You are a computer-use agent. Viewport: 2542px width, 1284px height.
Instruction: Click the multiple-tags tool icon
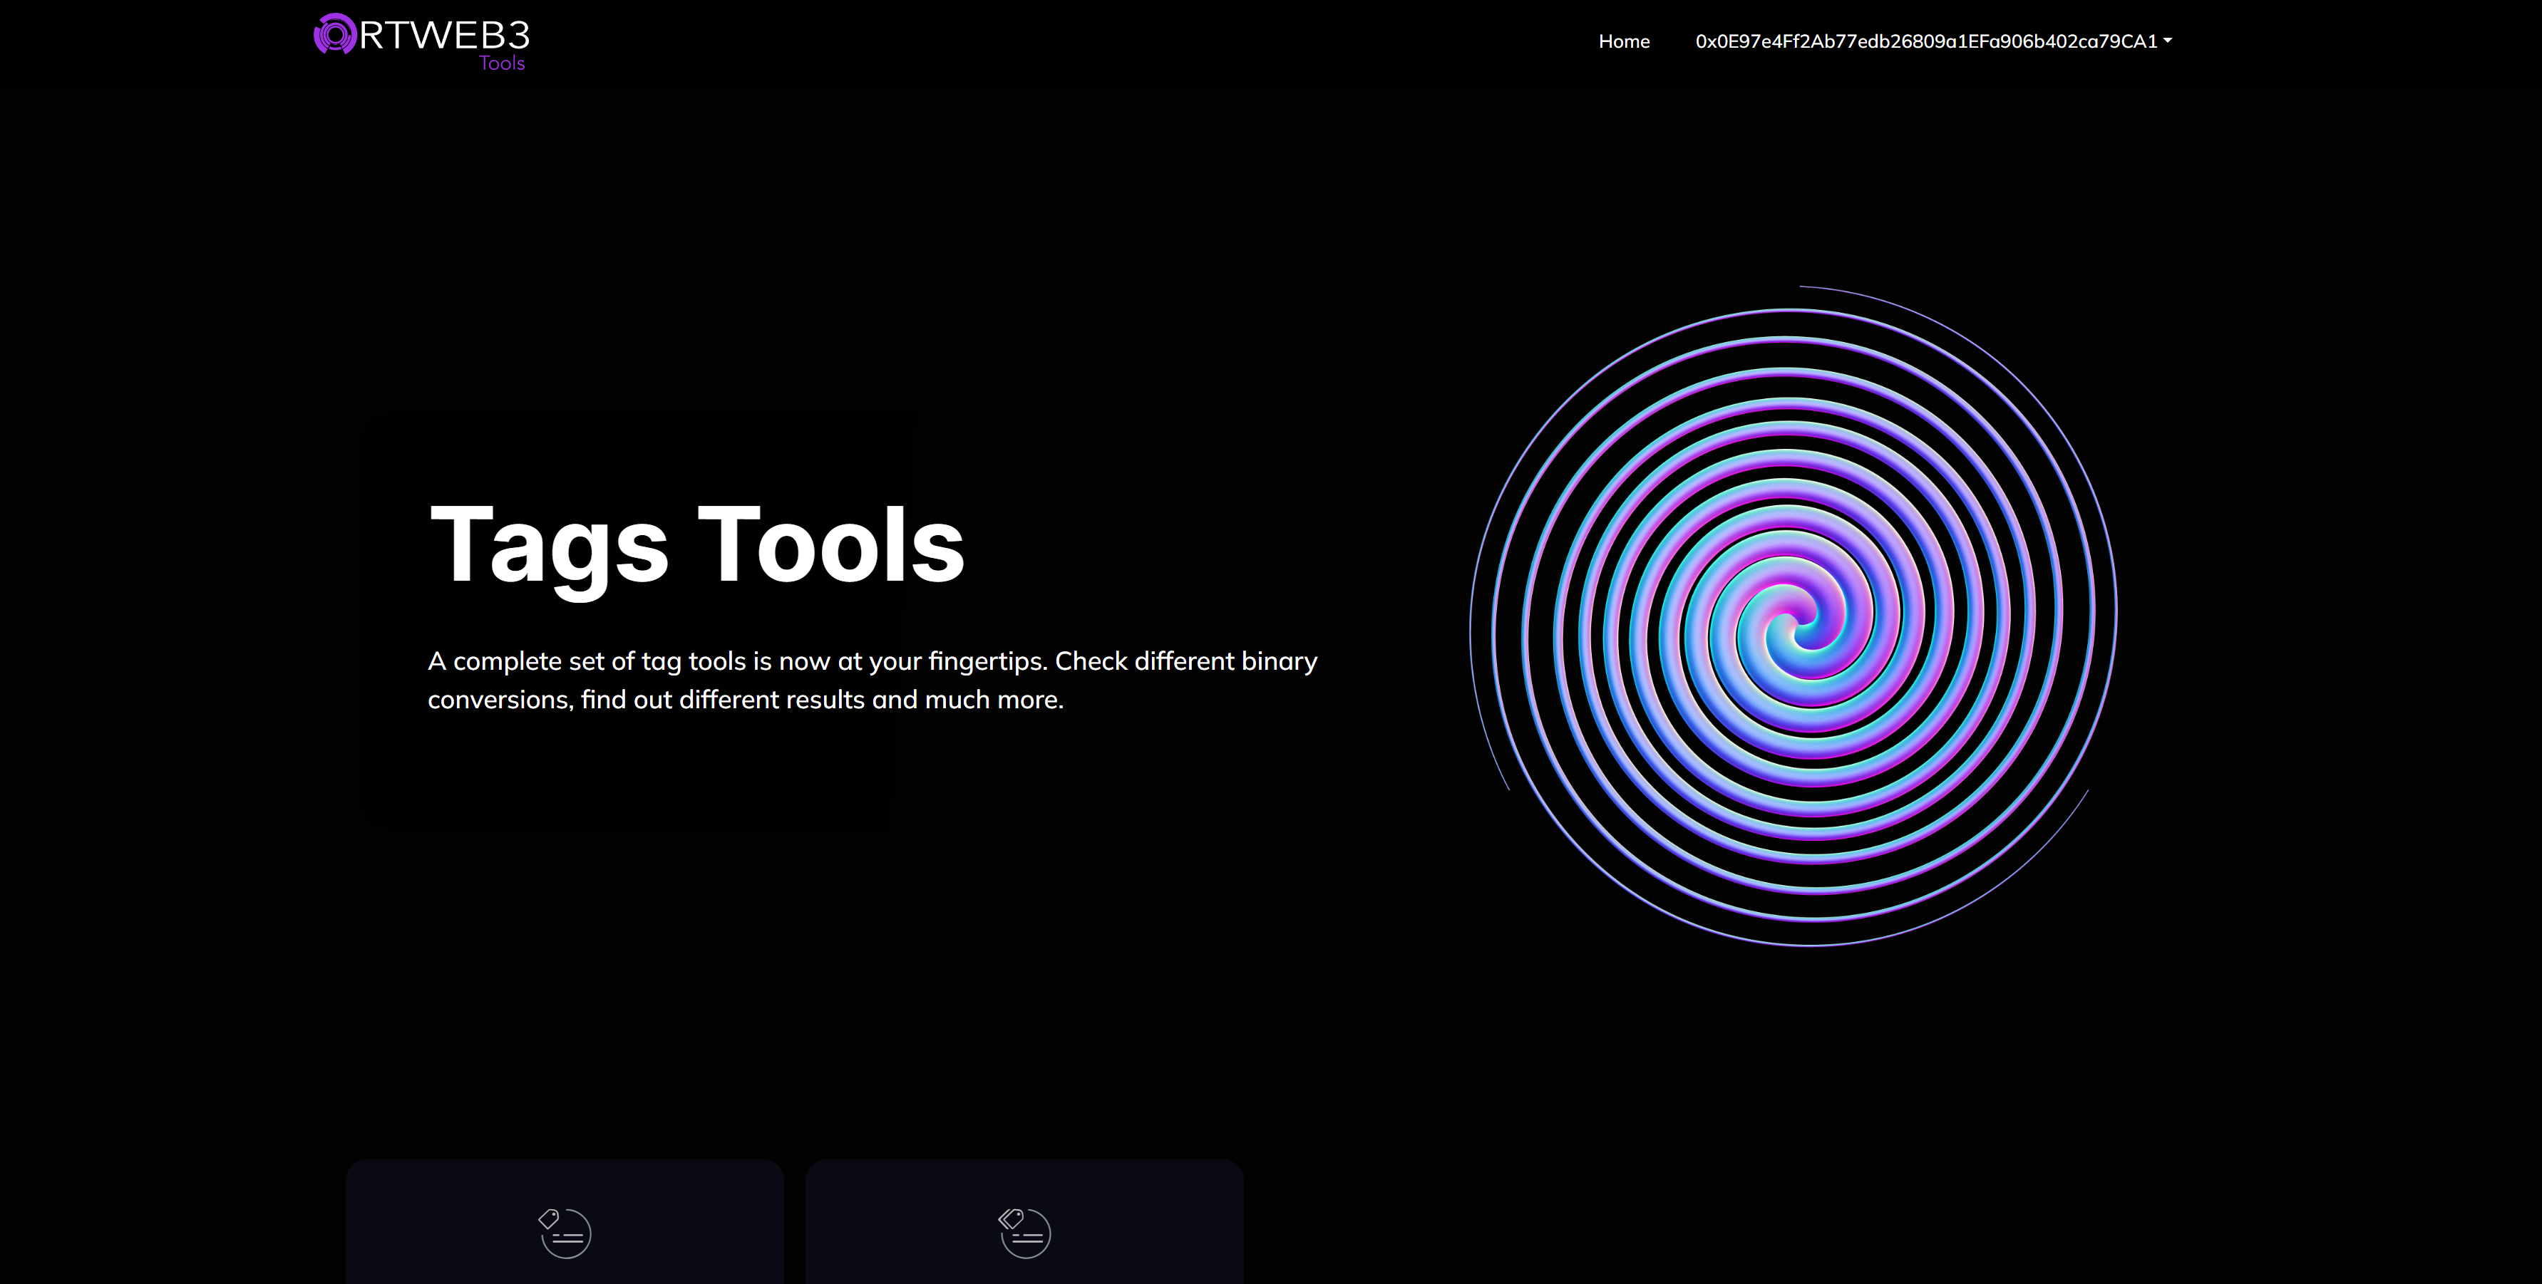[x=1024, y=1233]
